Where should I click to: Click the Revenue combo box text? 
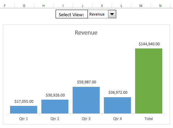tap(97, 14)
